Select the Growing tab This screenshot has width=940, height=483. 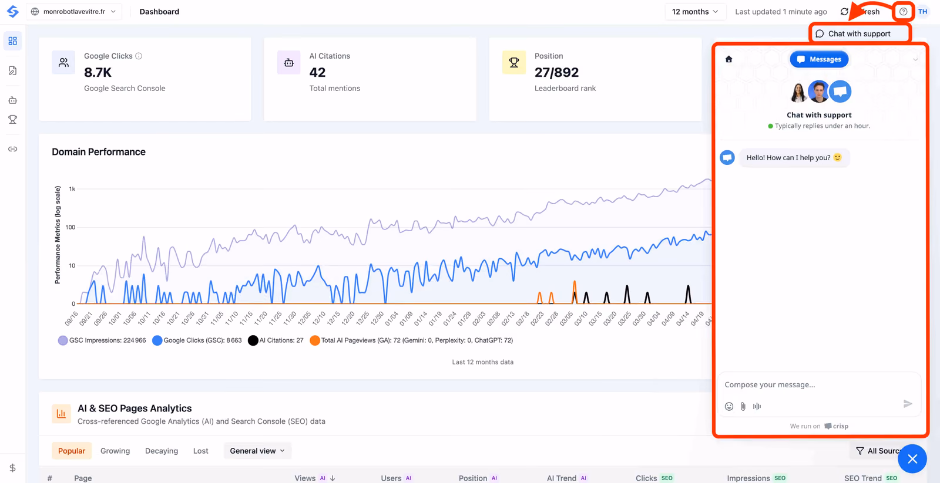click(115, 451)
